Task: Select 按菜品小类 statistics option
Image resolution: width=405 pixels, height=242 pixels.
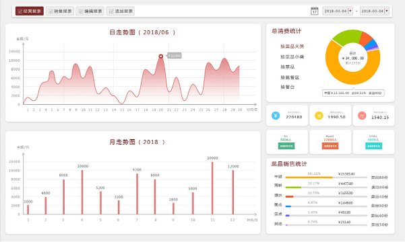Action: point(292,56)
